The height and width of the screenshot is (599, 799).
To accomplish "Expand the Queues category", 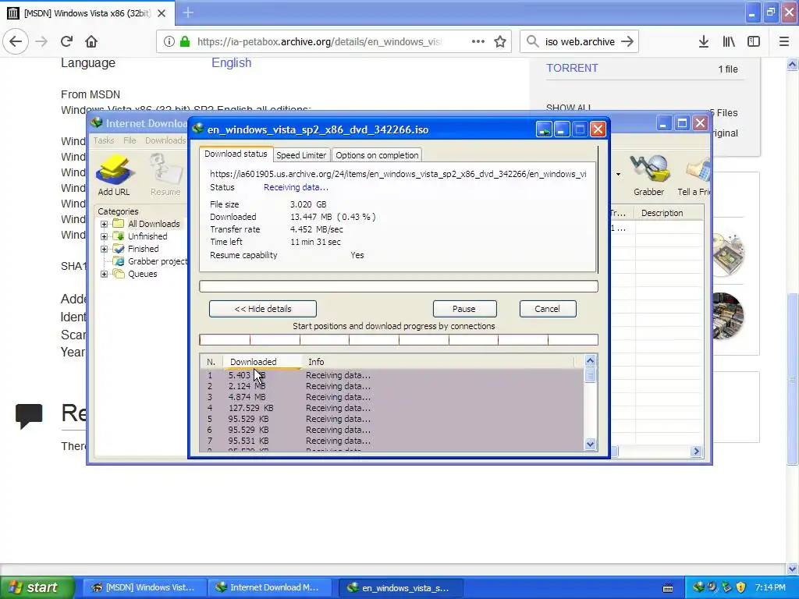I will 104,274.
